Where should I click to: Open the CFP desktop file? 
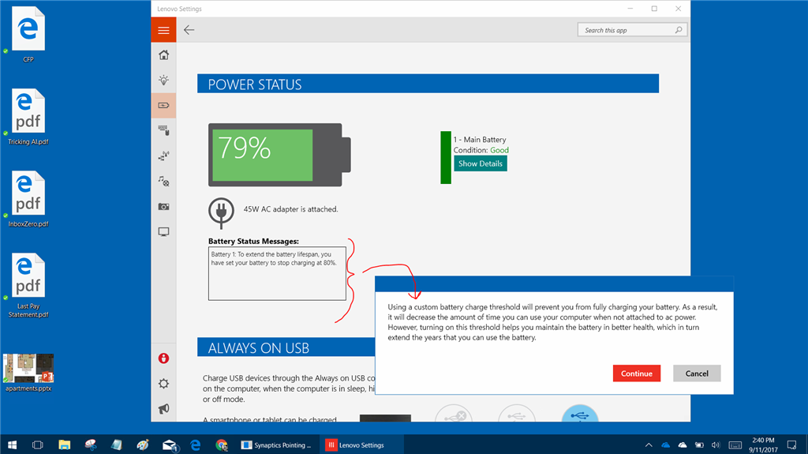pos(28,35)
